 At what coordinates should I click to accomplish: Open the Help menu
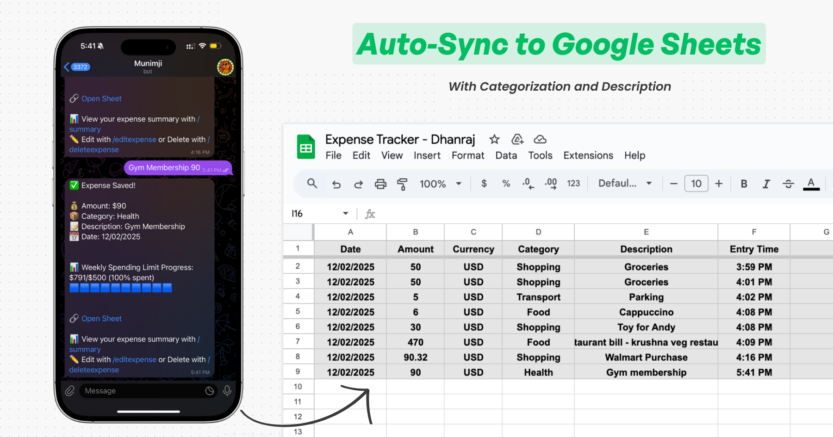634,155
